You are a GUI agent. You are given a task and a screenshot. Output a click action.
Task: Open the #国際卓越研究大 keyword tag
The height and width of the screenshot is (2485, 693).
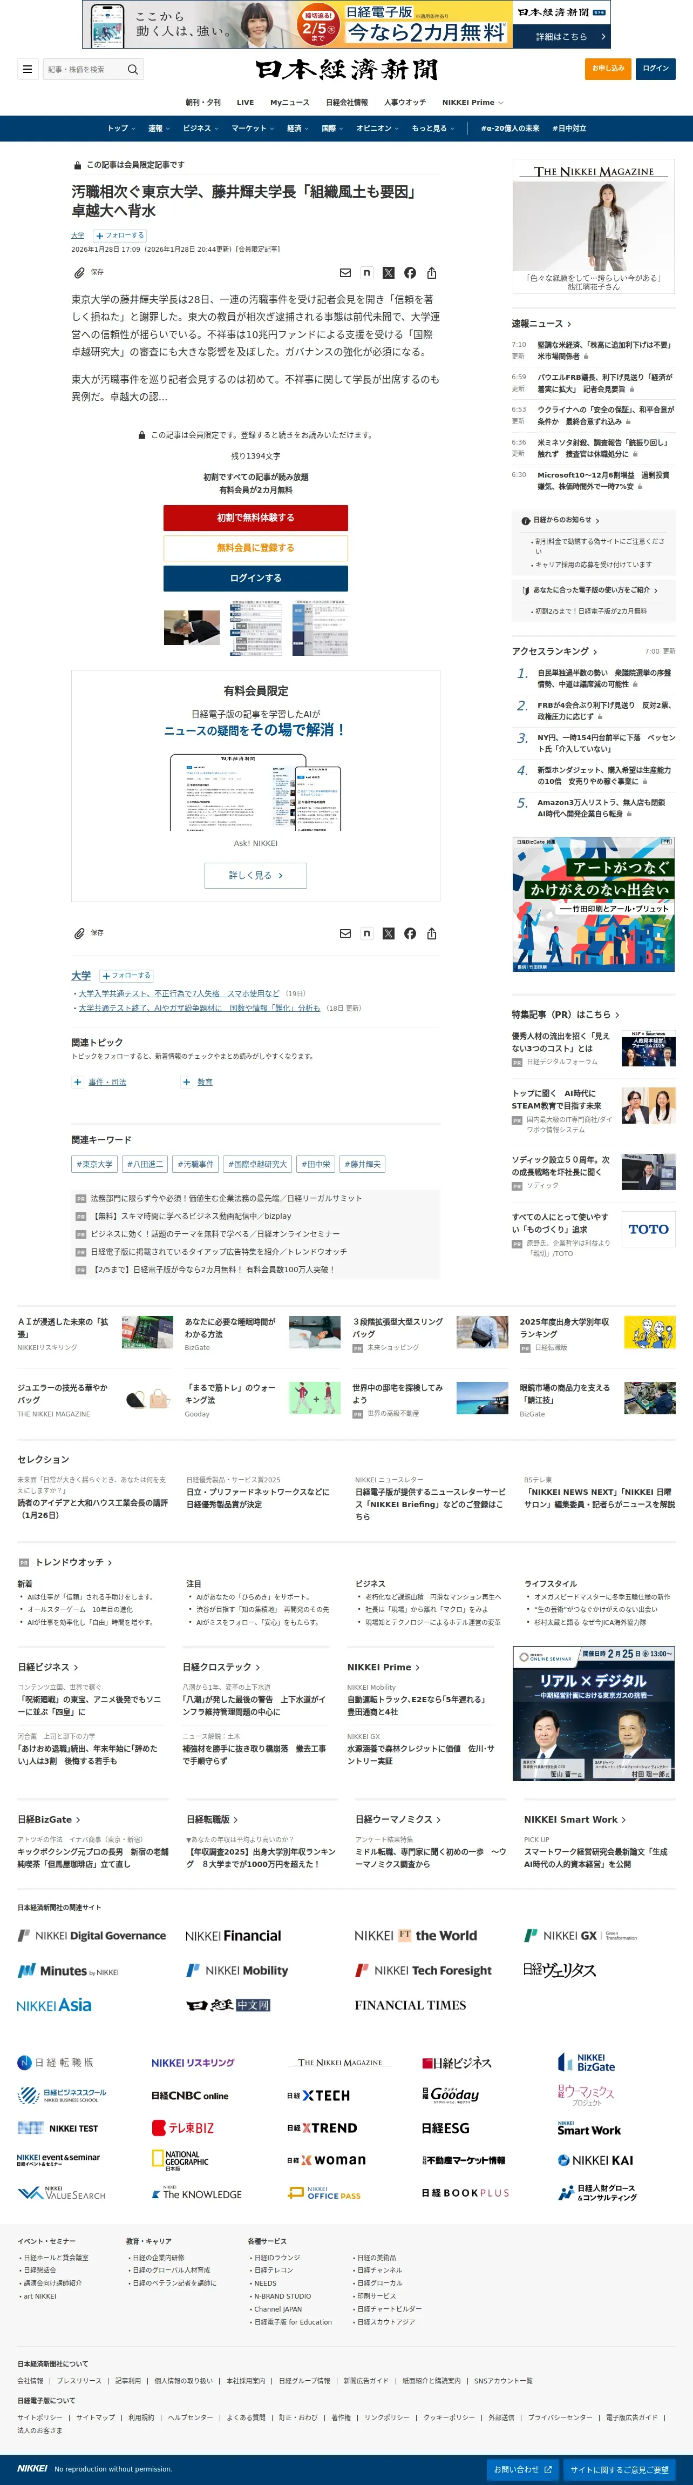point(257,1164)
